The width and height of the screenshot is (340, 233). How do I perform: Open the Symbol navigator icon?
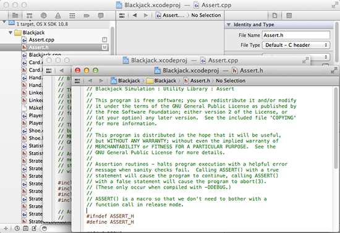(x=29, y=15)
